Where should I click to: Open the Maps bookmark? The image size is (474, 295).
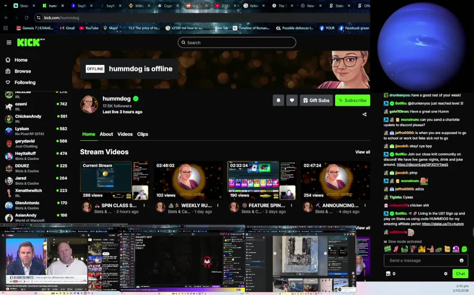coord(111,28)
